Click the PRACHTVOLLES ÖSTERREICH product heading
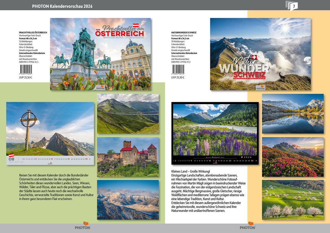The image size is (330, 233). tap(33, 32)
